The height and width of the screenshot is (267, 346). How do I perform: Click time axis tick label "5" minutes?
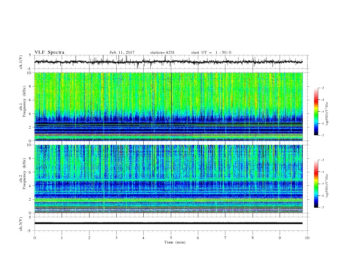pos(171,238)
